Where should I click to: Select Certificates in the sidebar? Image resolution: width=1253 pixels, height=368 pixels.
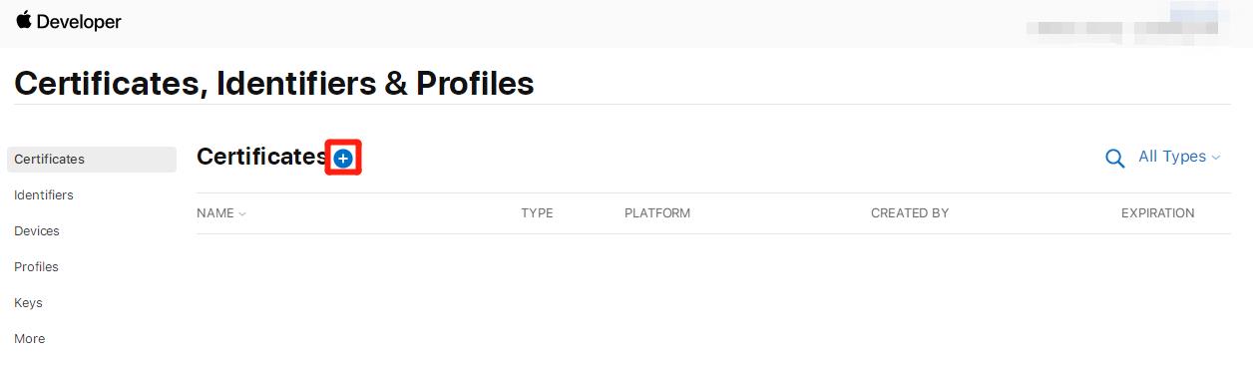(92, 160)
